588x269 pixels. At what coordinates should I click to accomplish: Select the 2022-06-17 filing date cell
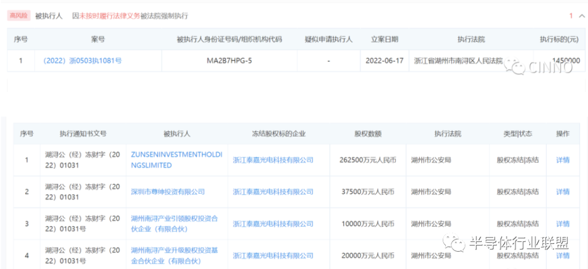pyautogui.click(x=385, y=60)
